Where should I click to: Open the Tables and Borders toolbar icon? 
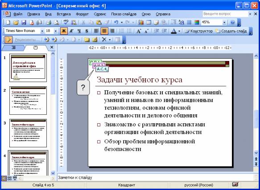(157, 23)
